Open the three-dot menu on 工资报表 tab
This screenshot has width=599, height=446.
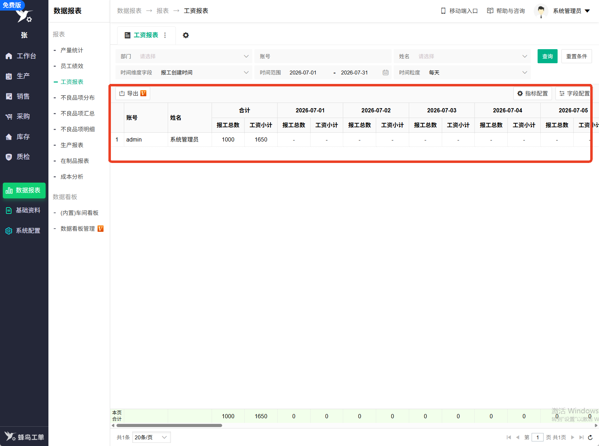click(165, 35)
